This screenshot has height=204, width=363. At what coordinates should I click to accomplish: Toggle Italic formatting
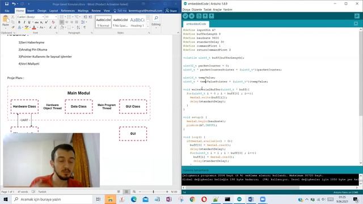(24, 22)
